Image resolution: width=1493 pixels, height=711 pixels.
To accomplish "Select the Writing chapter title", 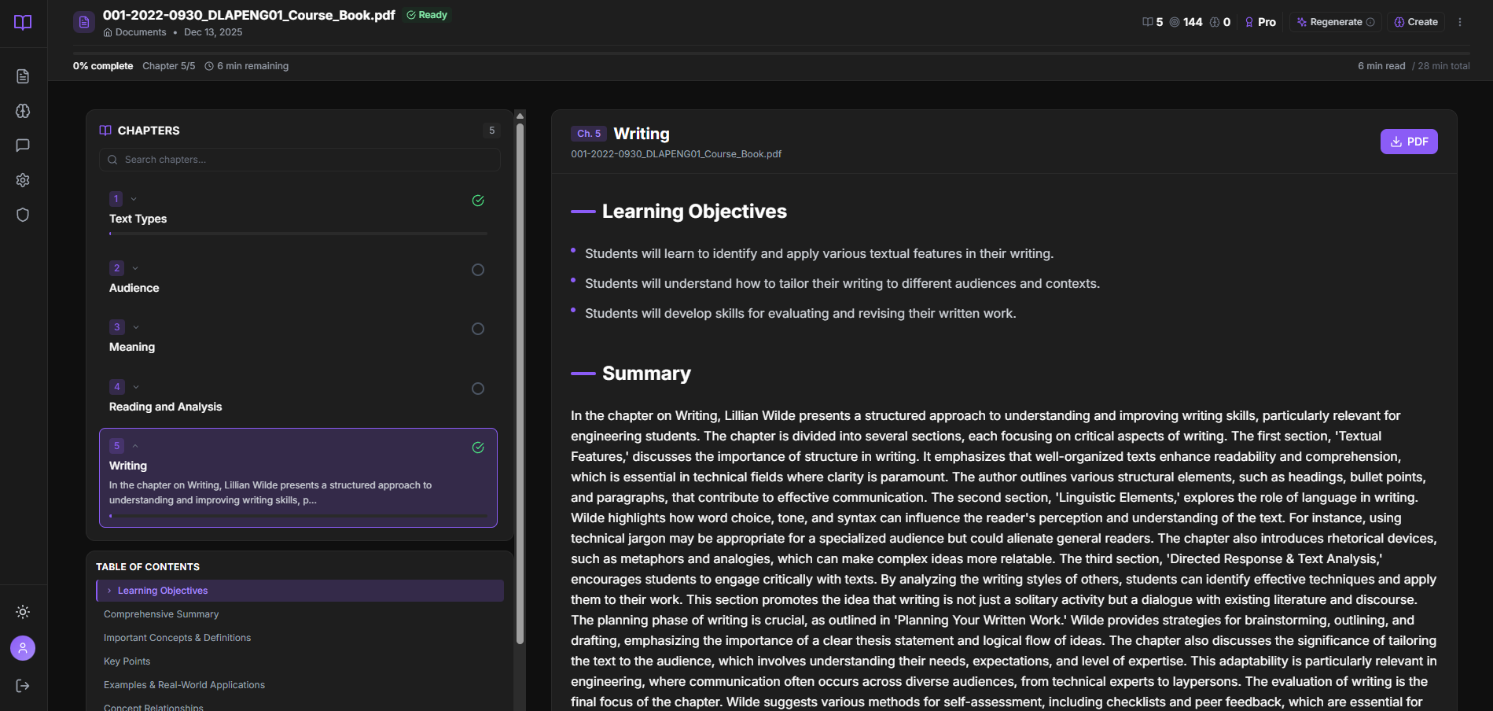I will (128, 466).
